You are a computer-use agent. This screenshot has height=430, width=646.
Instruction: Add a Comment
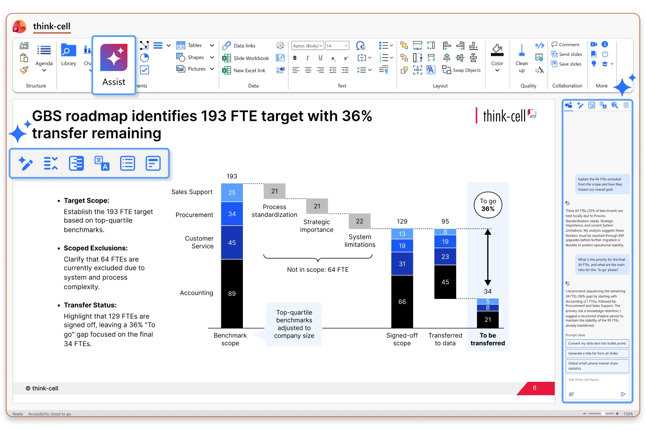click(565, 45)
